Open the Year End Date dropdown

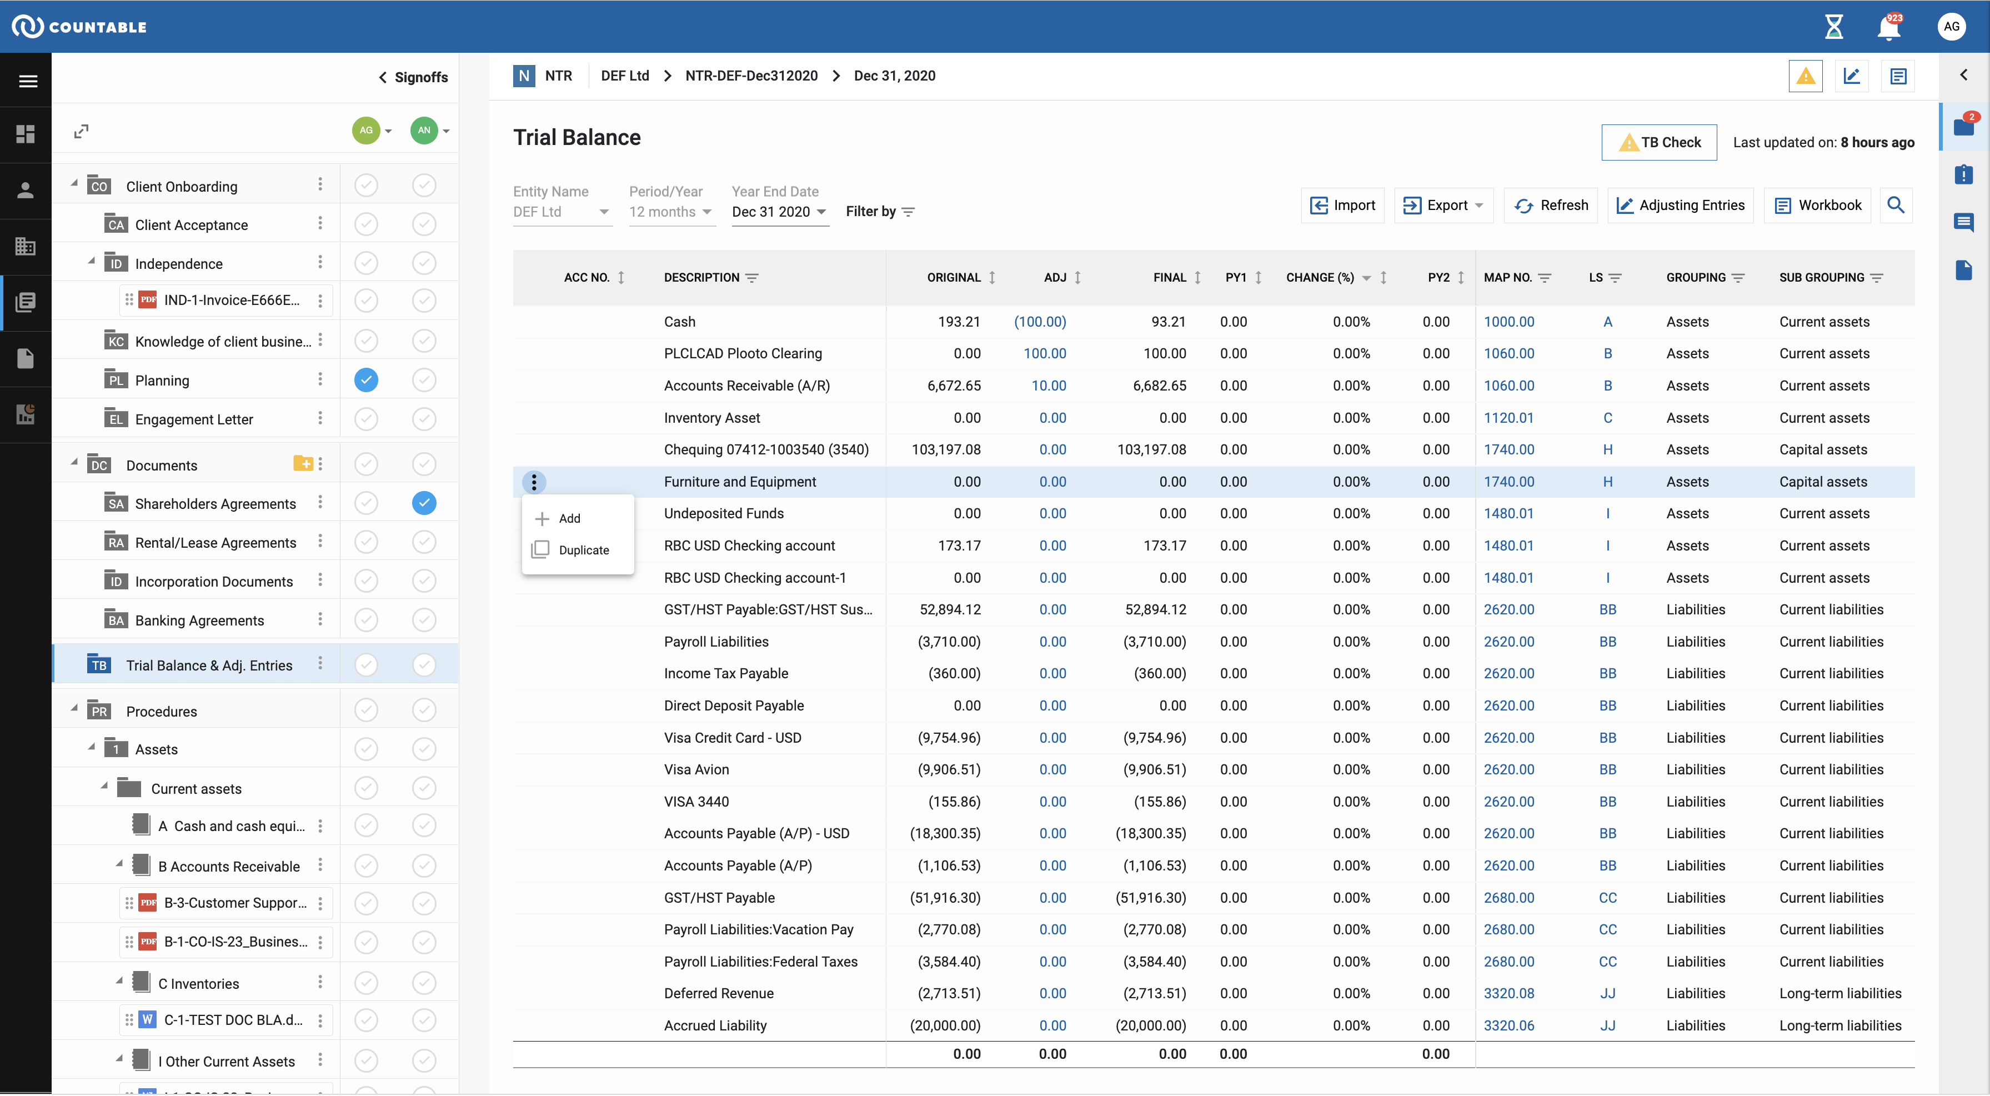(x=779, y=212)
